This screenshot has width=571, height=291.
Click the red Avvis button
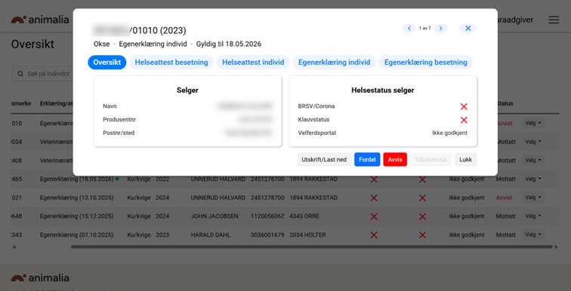395,160
